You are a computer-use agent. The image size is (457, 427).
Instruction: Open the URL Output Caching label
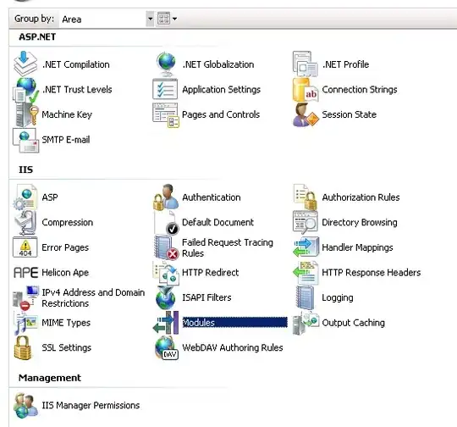click(x=353, y=323)
